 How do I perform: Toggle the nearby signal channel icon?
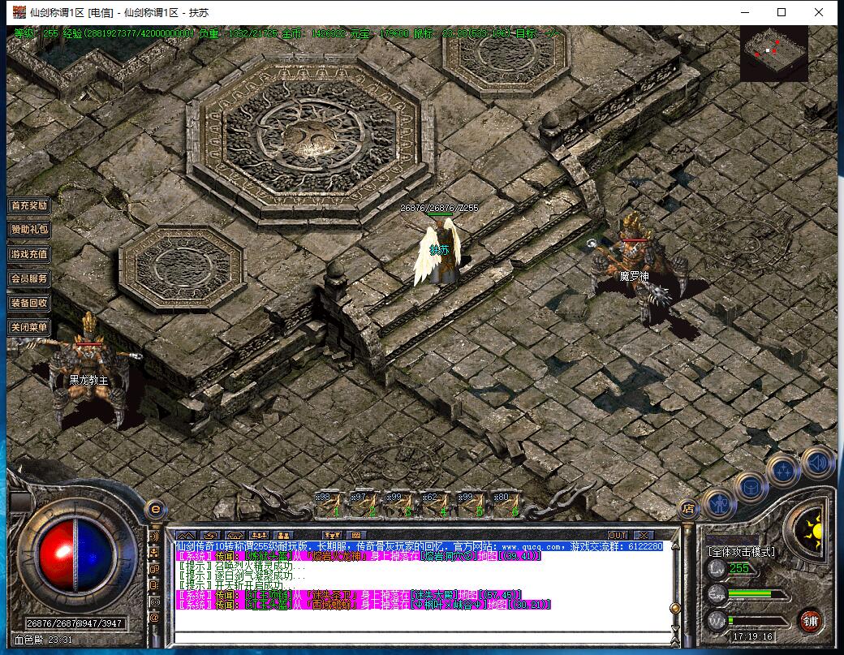[154, 601]
